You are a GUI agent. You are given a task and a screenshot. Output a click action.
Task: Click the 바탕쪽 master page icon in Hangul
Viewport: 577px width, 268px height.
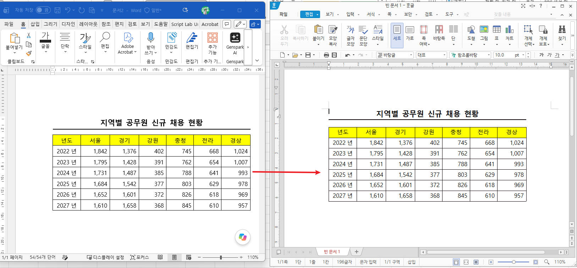[439, 33]
